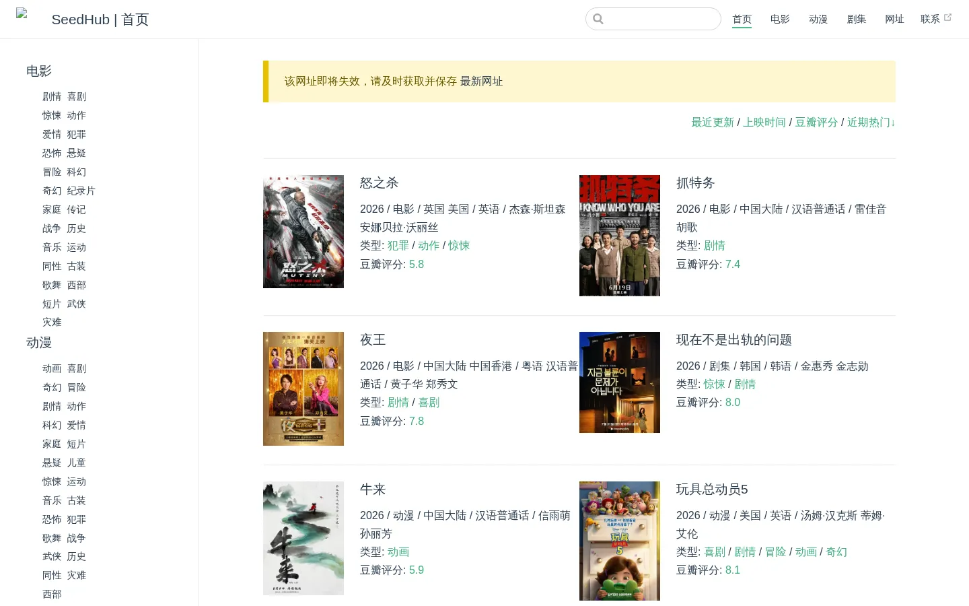This screenshot has width=969, height=606.
Task: Open the 怒之杀 poster thumbnail
Action: 303,232
